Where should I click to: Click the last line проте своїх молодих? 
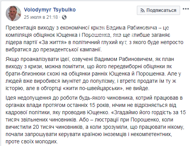point(32,141)
